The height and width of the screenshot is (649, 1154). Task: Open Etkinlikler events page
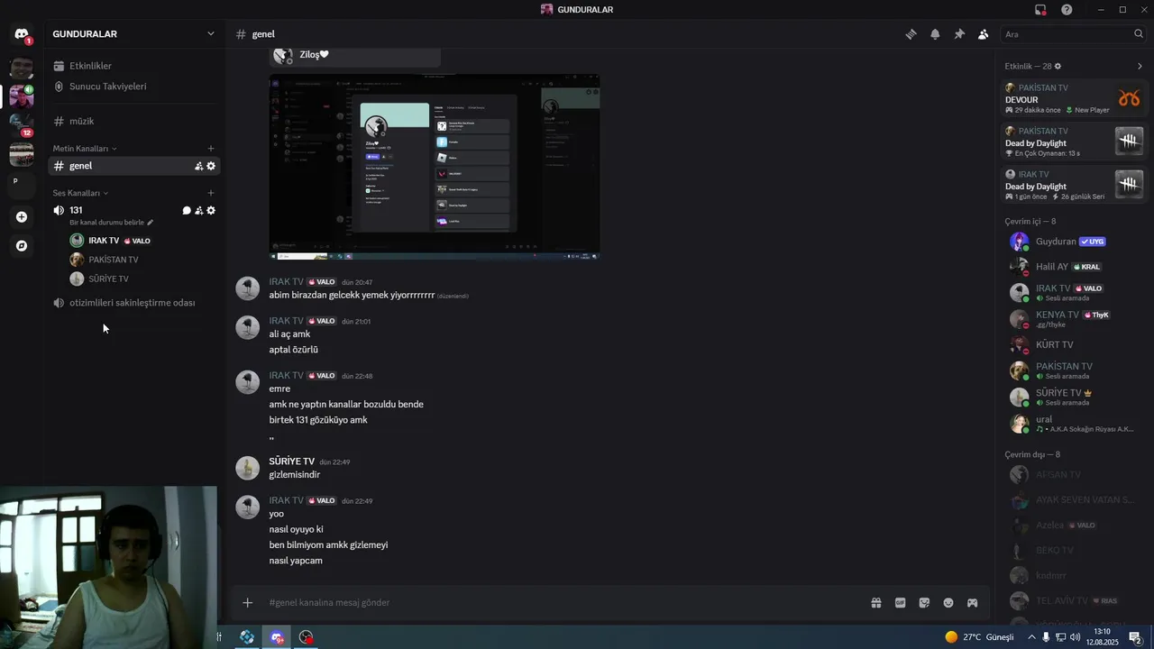click(x=133, y=66)
